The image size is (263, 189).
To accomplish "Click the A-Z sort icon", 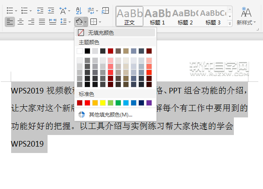I will click(x=79, y=11).
